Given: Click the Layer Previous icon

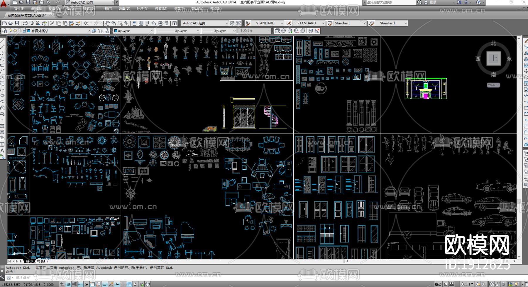Looking at the screenshot, I should 100,31.
